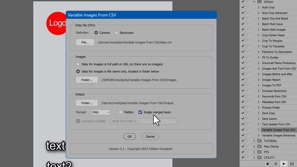Click the record action circle icon
Image resolution: width=297 pixels, height=167 pixels.
tap(276, 164)
